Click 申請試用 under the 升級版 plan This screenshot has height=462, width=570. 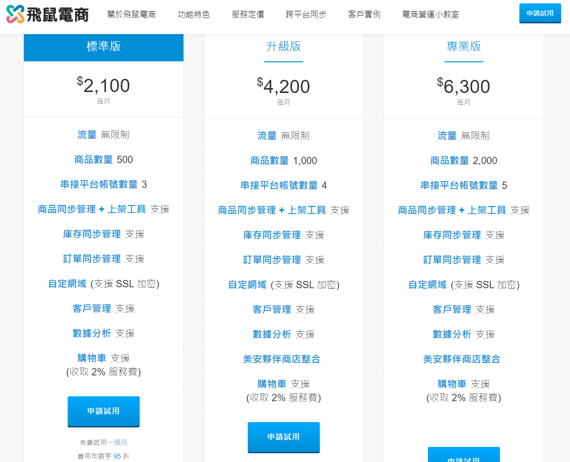(x=283, y=437)
